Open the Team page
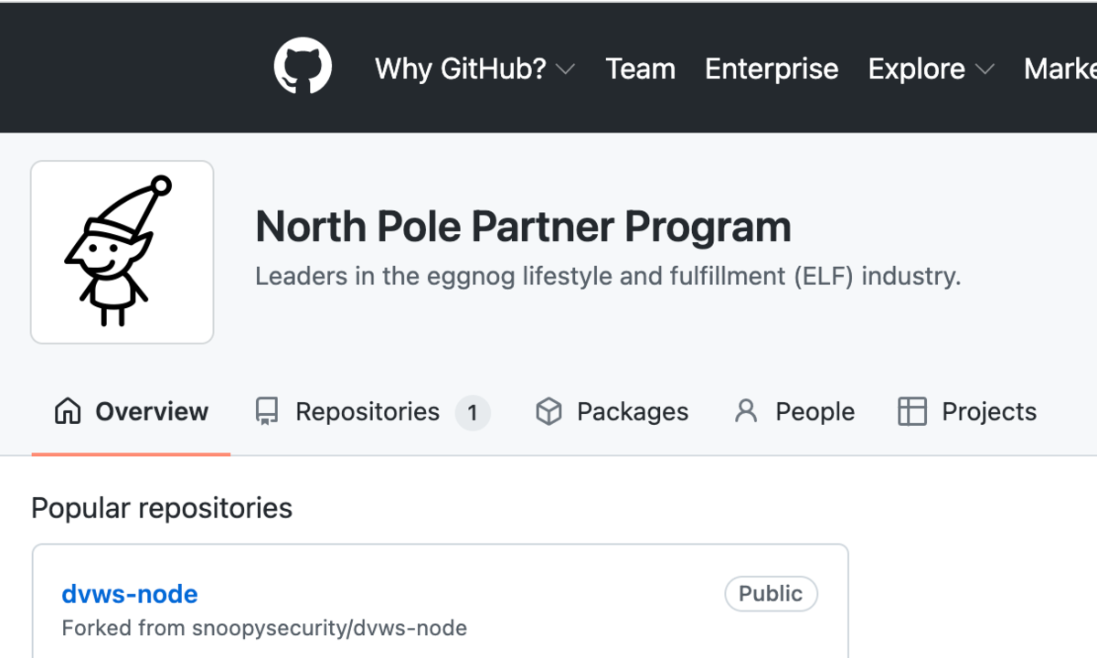The width and height of the screenshot is (1097, 658). coord(640,69)
